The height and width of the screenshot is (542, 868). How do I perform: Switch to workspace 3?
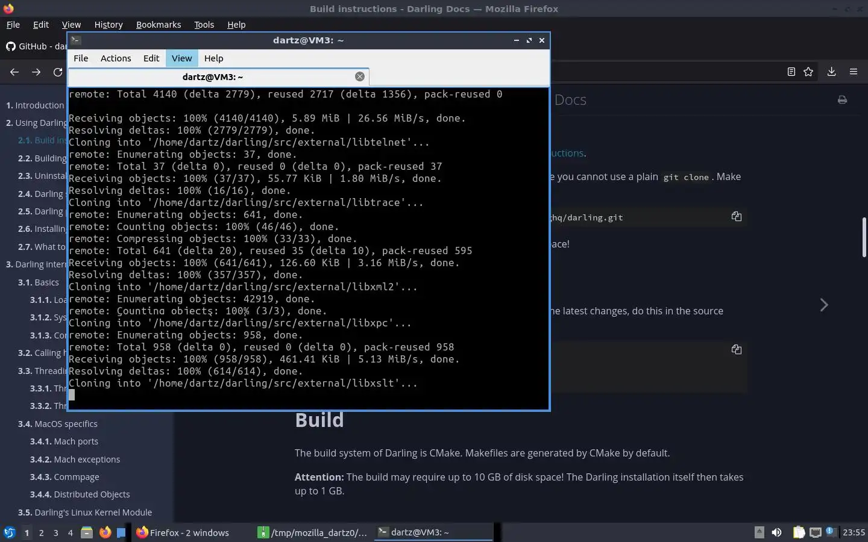tap(56, 533)
